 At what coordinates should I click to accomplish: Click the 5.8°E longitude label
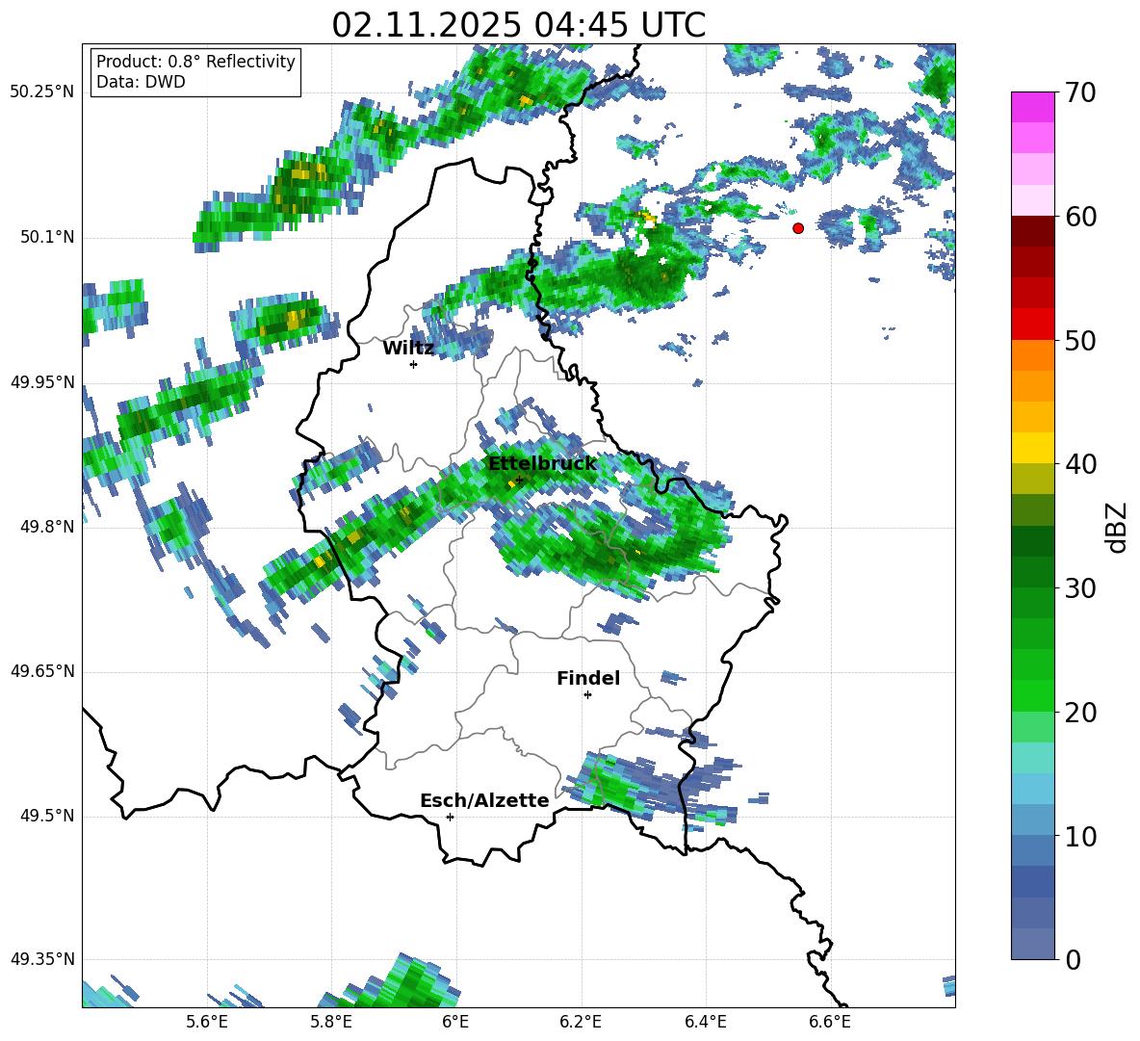click(x=331, y=1022)
